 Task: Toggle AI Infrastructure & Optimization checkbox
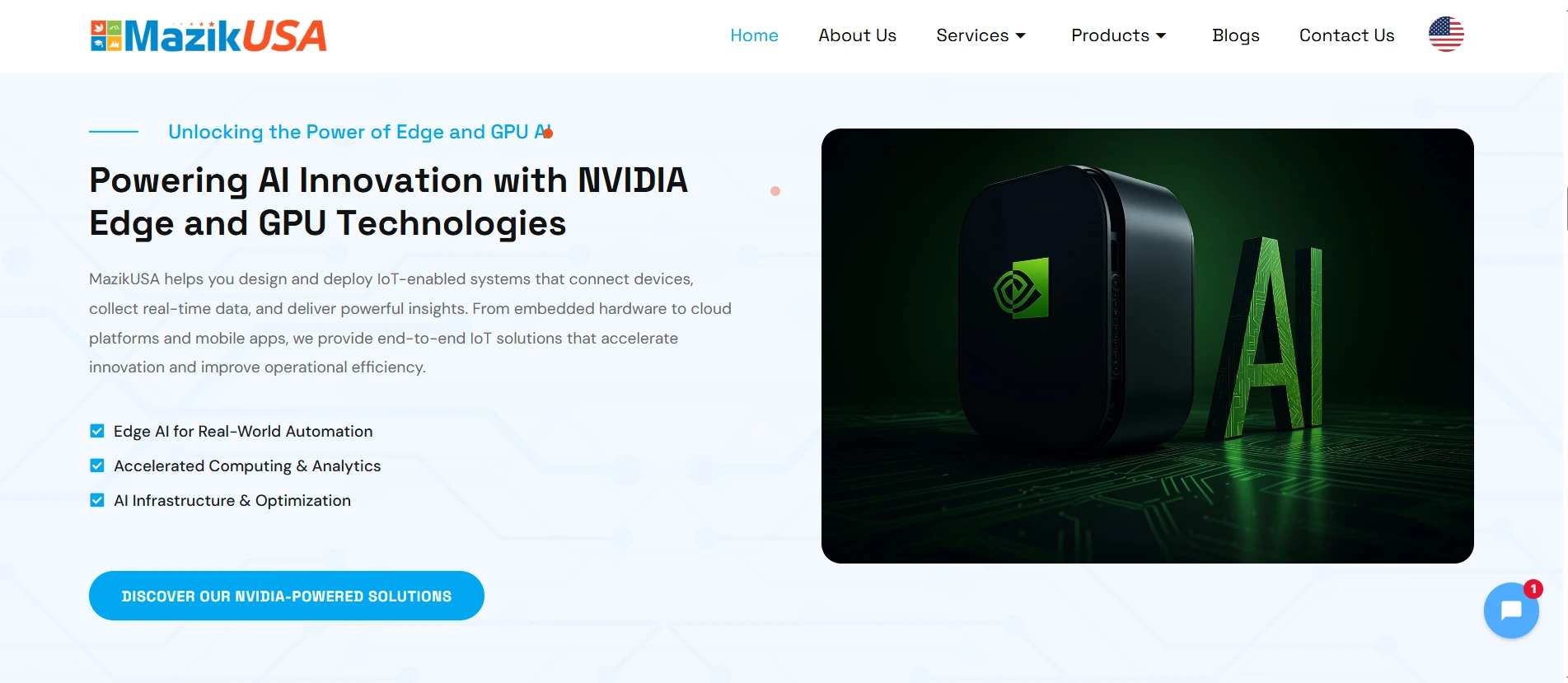[x=97, y=500]
